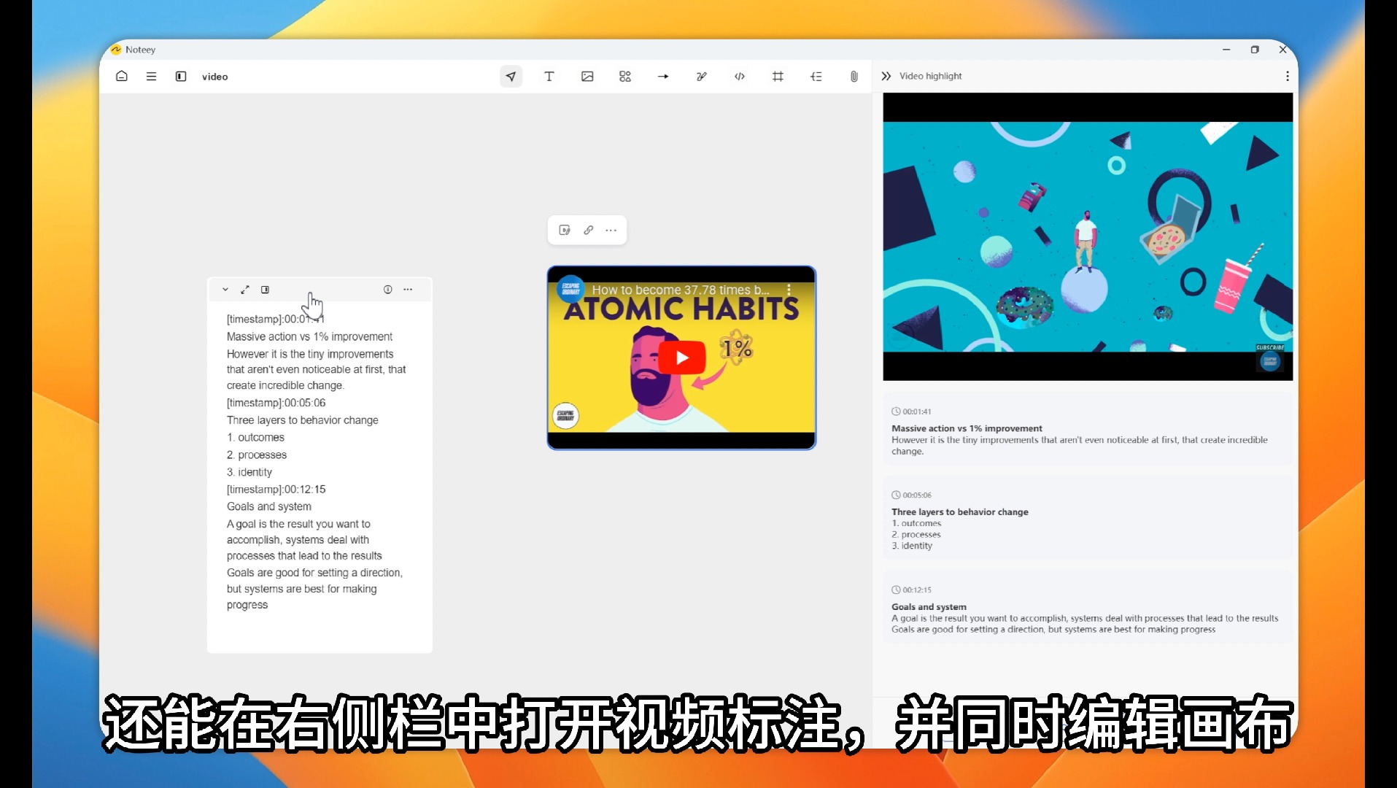
Task: Click the Escaping Ordinary logo on thumbnail
Action: pyautogui.click(x=565, y=416)
